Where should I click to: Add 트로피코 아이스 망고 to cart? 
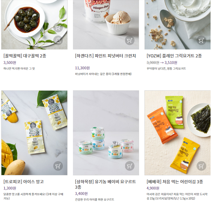coord(58,166)
